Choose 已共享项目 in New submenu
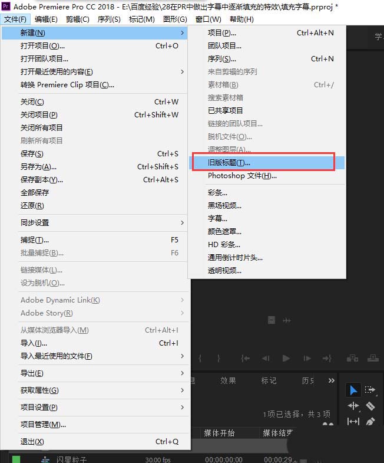This screenshot has width=384, height=463. point(267,111)
